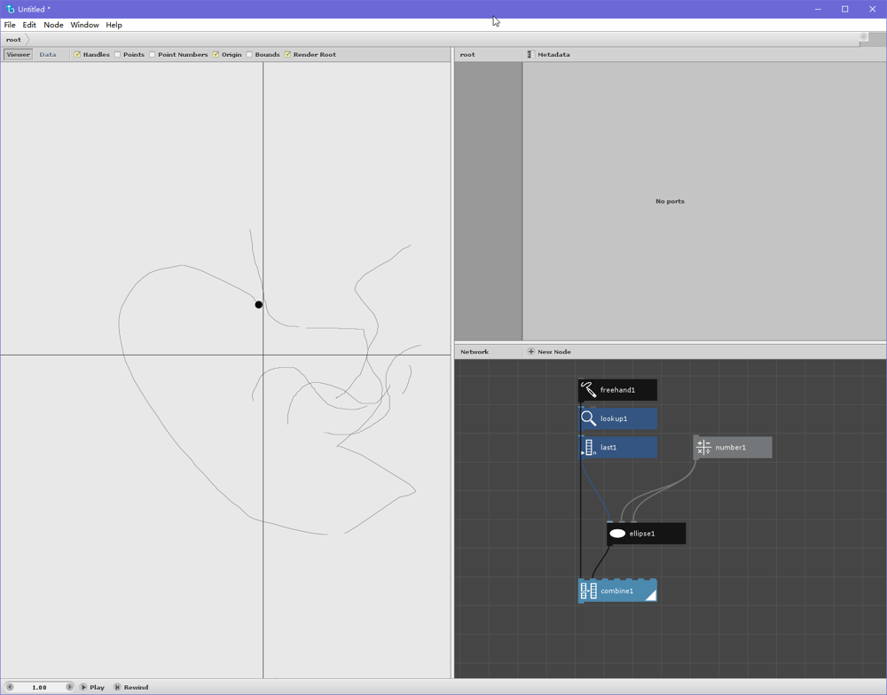The height and width of the screenshot is (695, 887).
Task: Click the "No ports" text
Action: (670, 201)
